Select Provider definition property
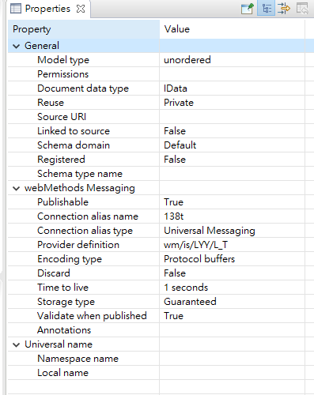The width and height of the screenshot is (314, 395). [78, 245]
